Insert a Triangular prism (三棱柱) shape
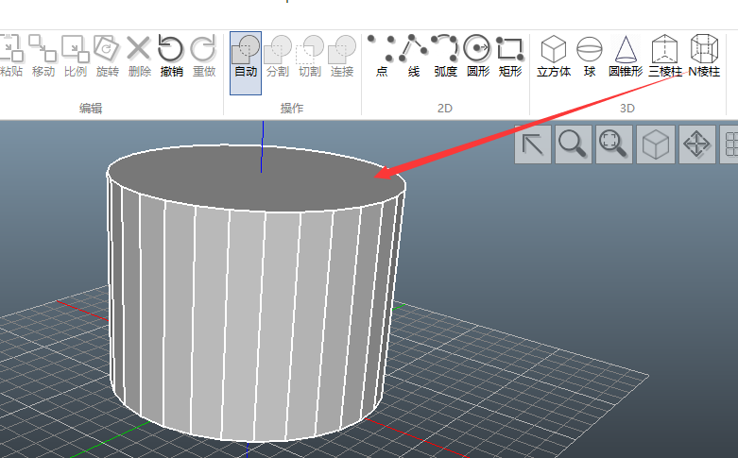 pos(664,56)
